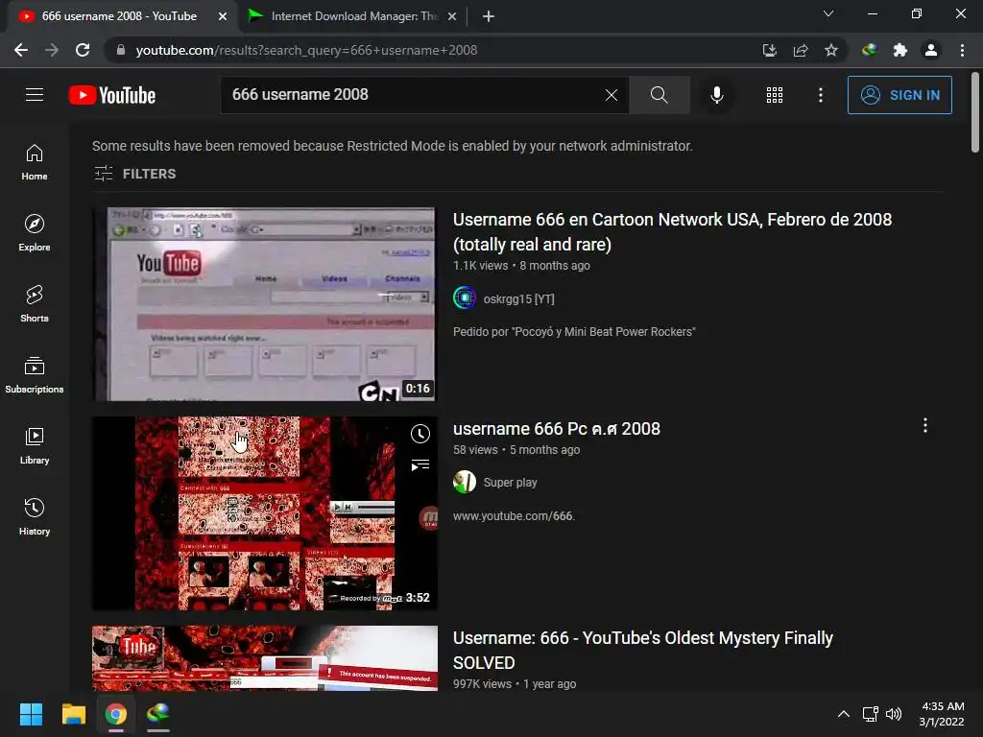Viewport: 983px width, 737px height.
Task: Clear the search box text with the X
Action: coord(611,95)
